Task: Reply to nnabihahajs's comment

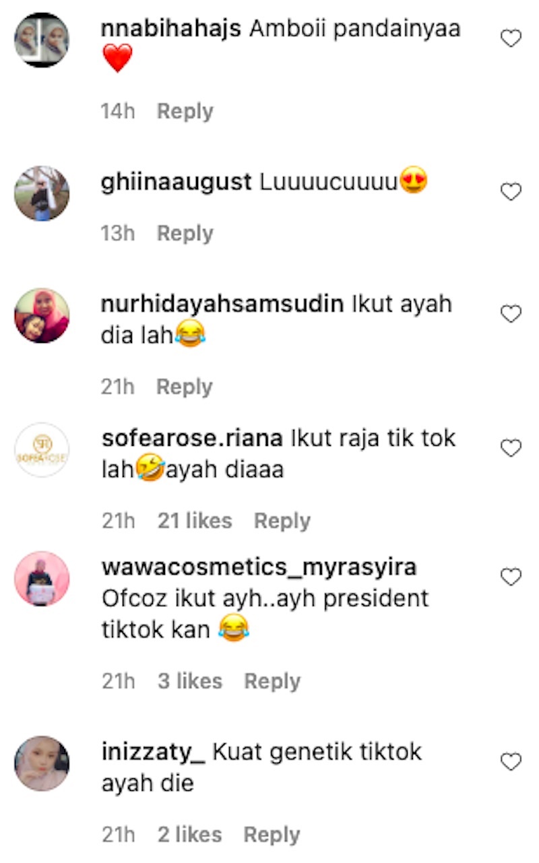Action: tap(185, 111)
